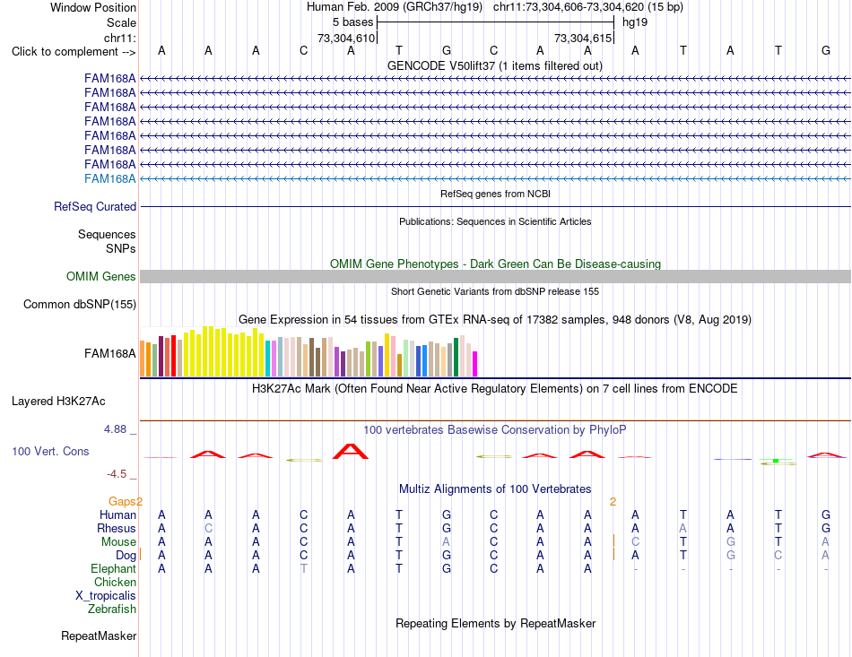Click the faded T in Elephant row

click(x=303, y=568)
